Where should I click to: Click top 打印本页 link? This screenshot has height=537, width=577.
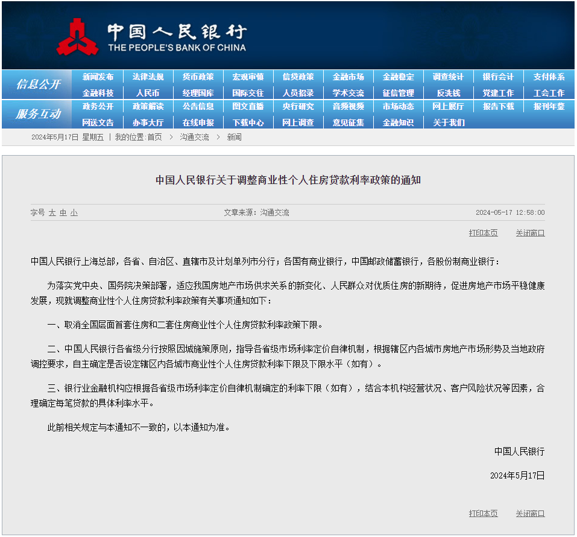[x=483, y=233]
